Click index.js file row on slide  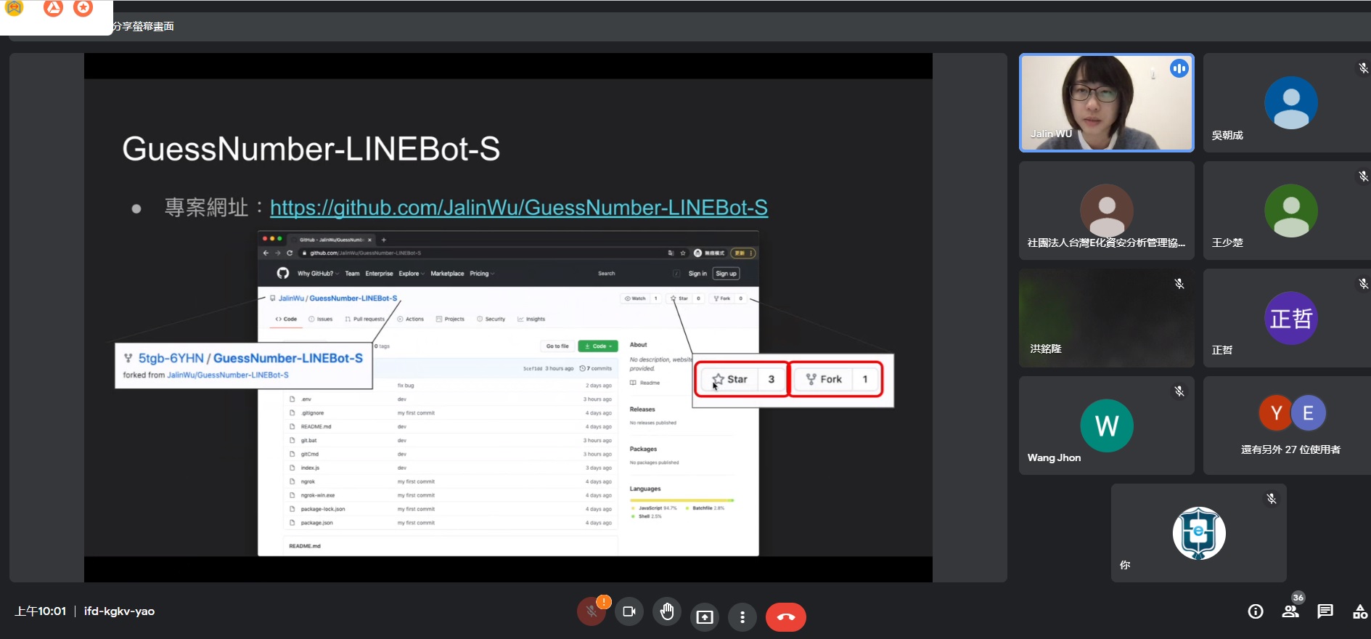[450, 468]
